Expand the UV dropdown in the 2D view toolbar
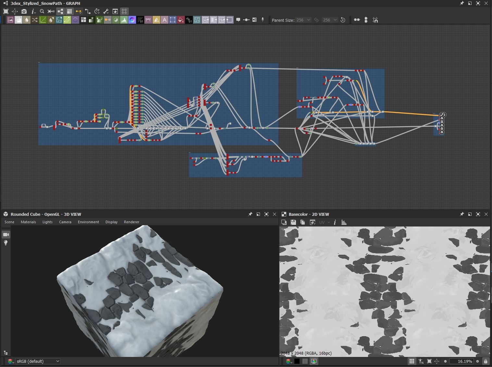The image size is (492, 367). point(328,223)
